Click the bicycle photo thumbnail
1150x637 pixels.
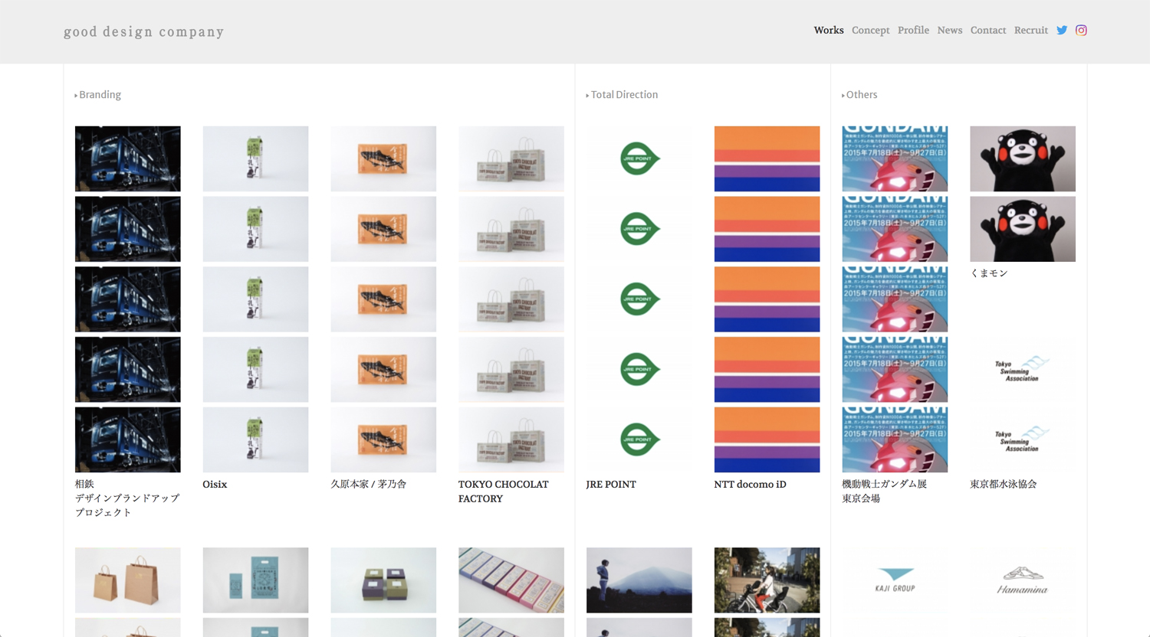767,580
